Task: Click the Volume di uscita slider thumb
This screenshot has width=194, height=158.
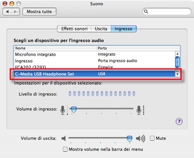Action: (x=130, y=139)
